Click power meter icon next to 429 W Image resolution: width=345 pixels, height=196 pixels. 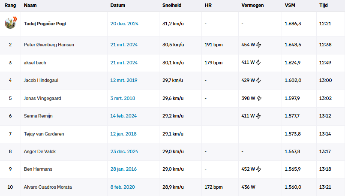point(259,80)
